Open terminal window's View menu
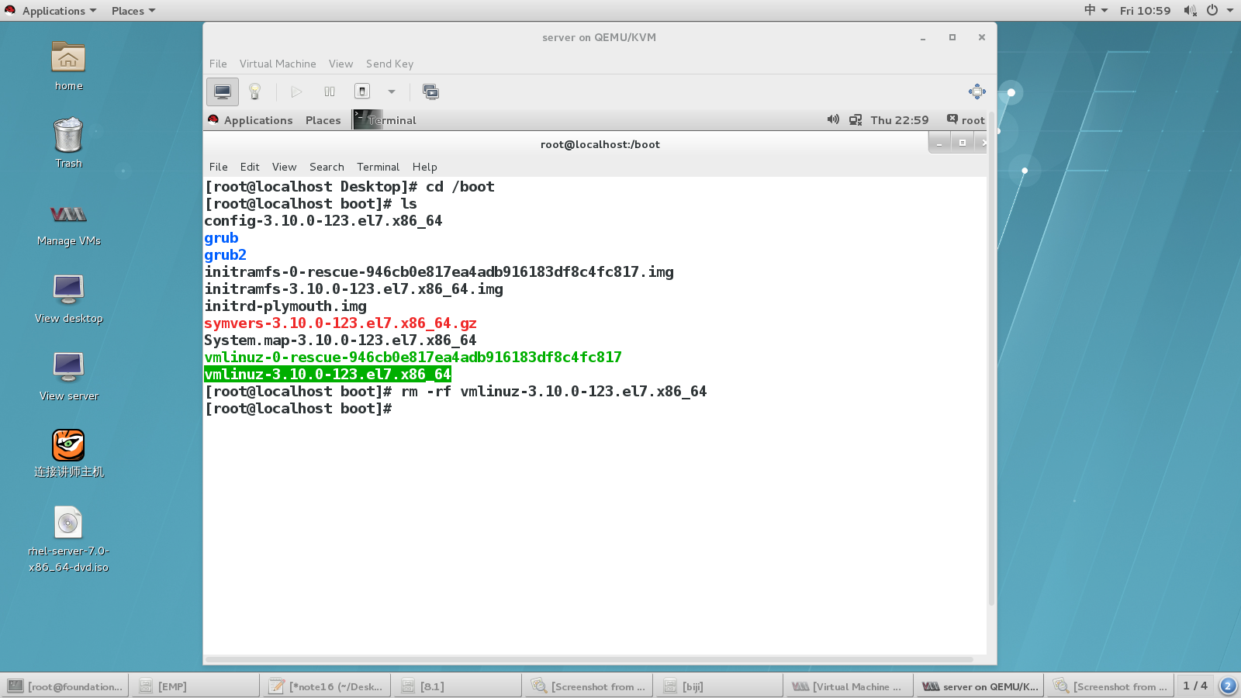Viewport: 1241px width, 698px height. pyautogui.click(x=284, y=167)
